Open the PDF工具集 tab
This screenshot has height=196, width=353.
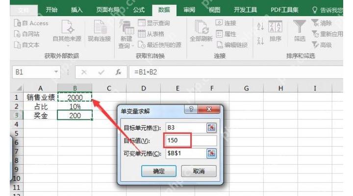pyautogui.click(x=284, y=10)
